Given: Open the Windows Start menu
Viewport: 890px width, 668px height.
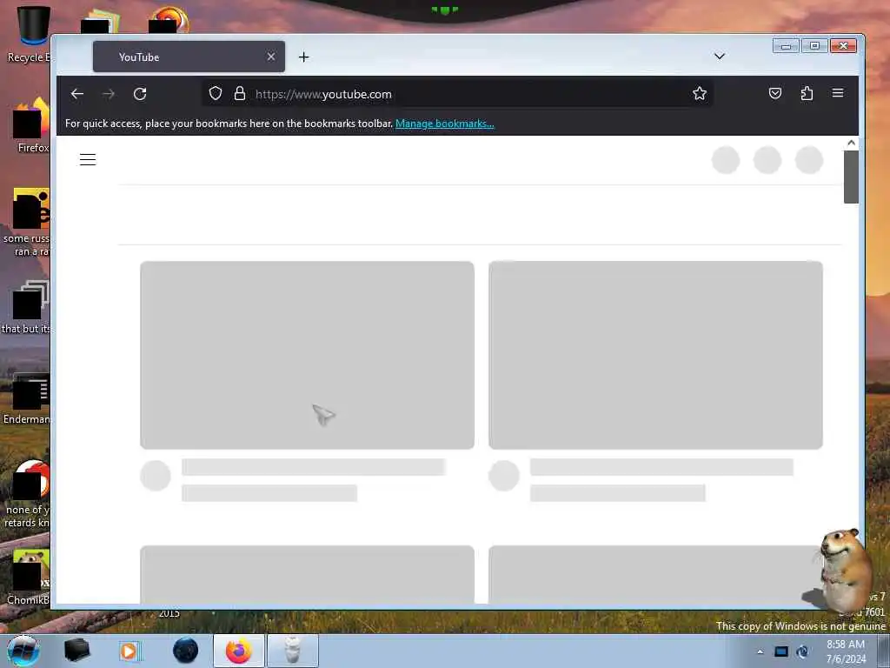Looking at the screenshot, I should [x=23, y=651].
